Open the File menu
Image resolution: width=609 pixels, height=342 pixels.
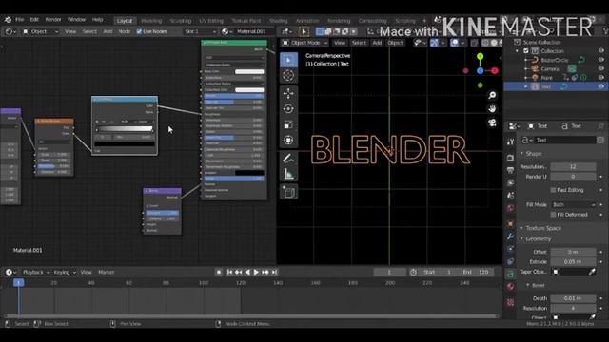coord(19,20)
